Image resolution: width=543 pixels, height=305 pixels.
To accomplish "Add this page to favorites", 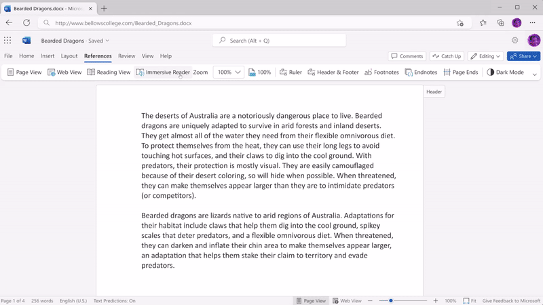I will (x=460, y=23).
